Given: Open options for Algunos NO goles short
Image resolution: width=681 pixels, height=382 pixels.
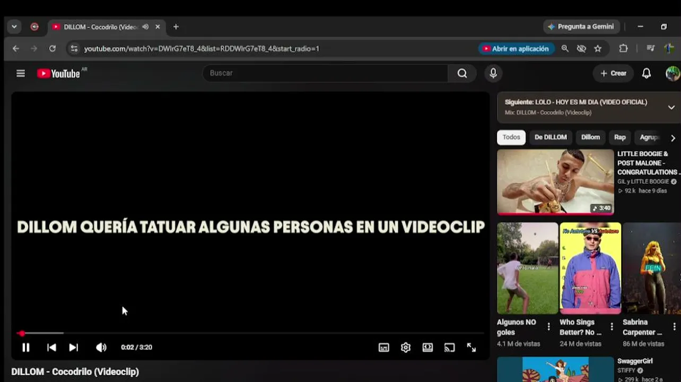Looking at the screenshot, I should (548, 327).
